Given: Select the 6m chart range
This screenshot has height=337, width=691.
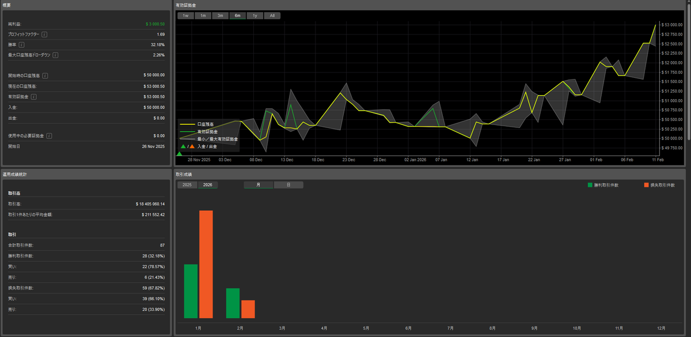Looking at the screenshot, I should pos(237,16).
